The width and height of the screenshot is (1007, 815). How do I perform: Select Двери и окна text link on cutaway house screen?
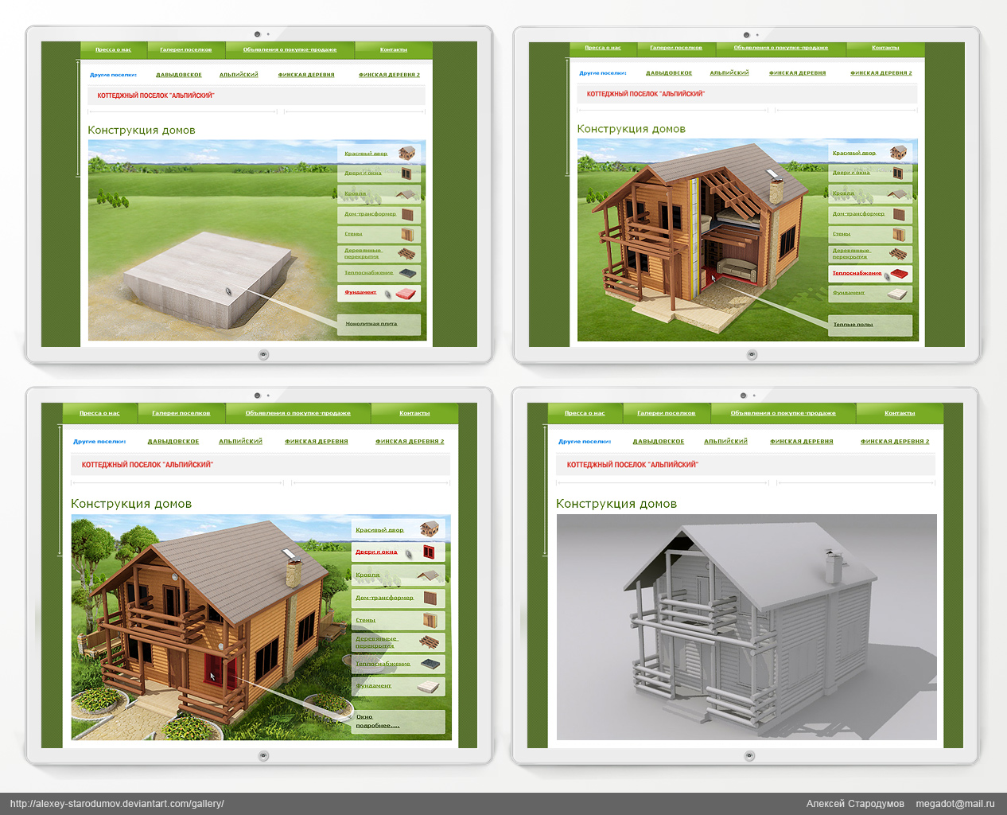[x=851, y=173]
